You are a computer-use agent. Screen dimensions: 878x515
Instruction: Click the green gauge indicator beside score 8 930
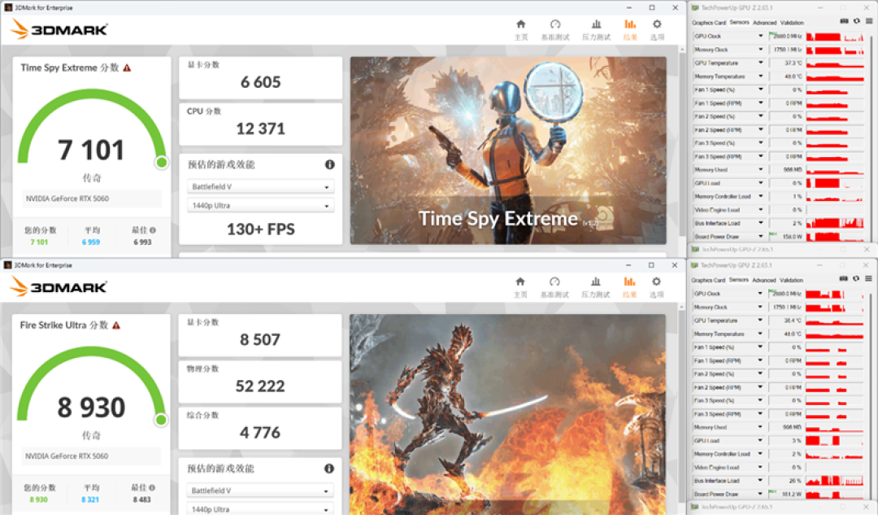coord(161,420)
